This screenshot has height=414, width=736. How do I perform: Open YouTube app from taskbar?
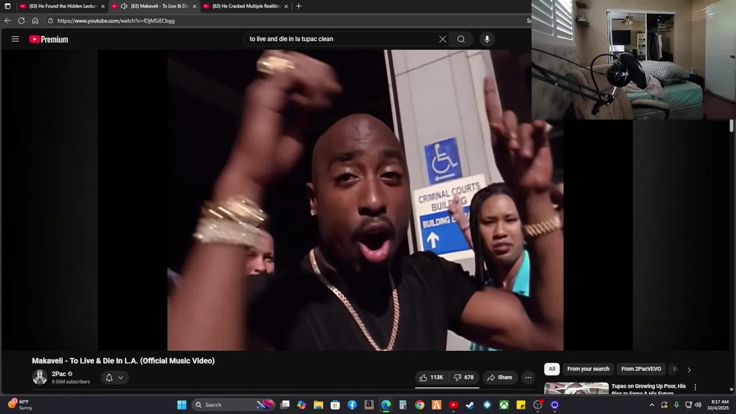point(454,405)
